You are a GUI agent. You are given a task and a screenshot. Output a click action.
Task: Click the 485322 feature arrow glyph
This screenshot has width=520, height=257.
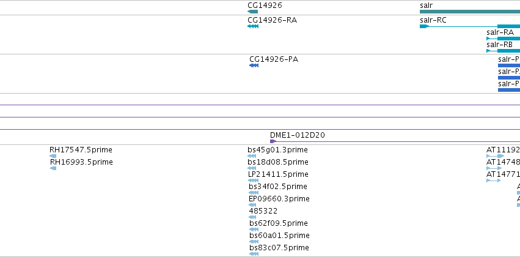click(x=252, y=217)
